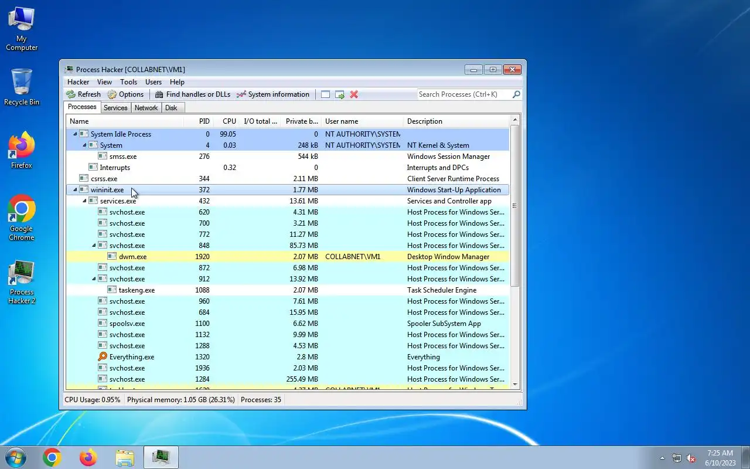Select svchost.exe with PID 1284
The image size is (750, 469).
(x=287, y=379)
